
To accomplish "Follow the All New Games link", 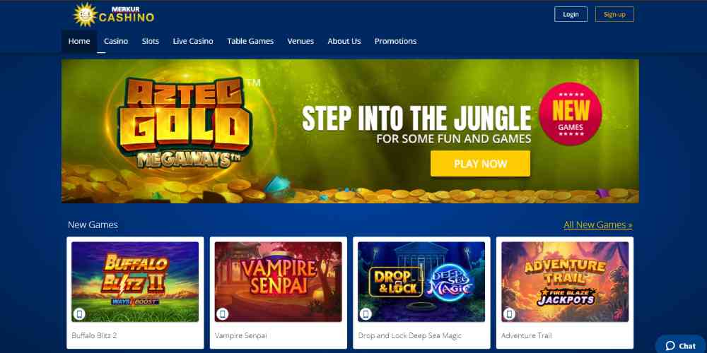I will coord(598,225).
